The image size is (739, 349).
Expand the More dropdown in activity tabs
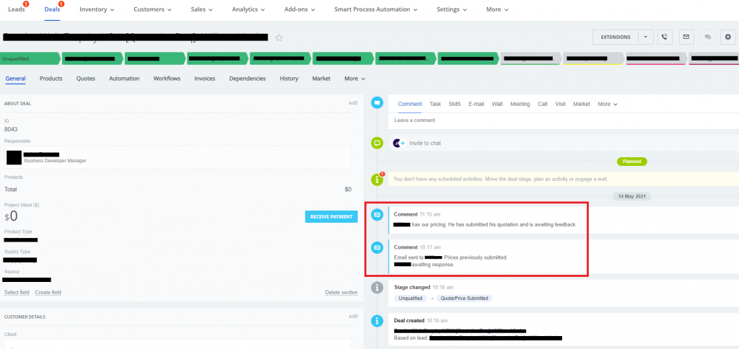[607, 104]
